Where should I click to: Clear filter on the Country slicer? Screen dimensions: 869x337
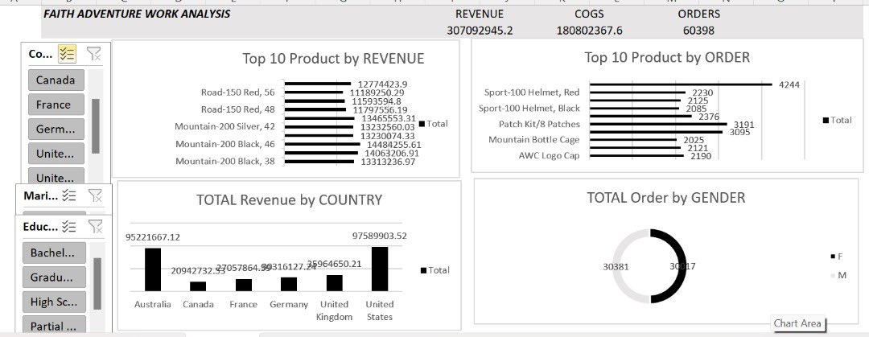(x=94, y=54)
